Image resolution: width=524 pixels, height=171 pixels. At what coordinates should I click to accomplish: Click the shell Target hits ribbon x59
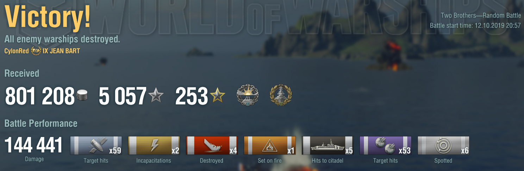tap(96, 145)
